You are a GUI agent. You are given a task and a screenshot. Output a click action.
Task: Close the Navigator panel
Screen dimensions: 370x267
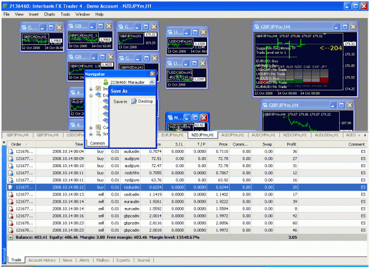pyautogui.click(x=152, y=74)
